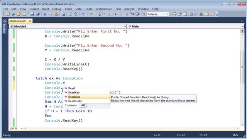
Task: Open the Analyze menu
Action: coord(129,9)
